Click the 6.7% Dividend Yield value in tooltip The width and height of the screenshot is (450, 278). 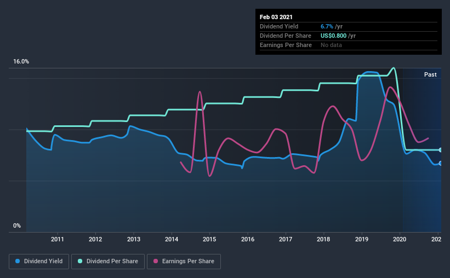click(327, 26)
